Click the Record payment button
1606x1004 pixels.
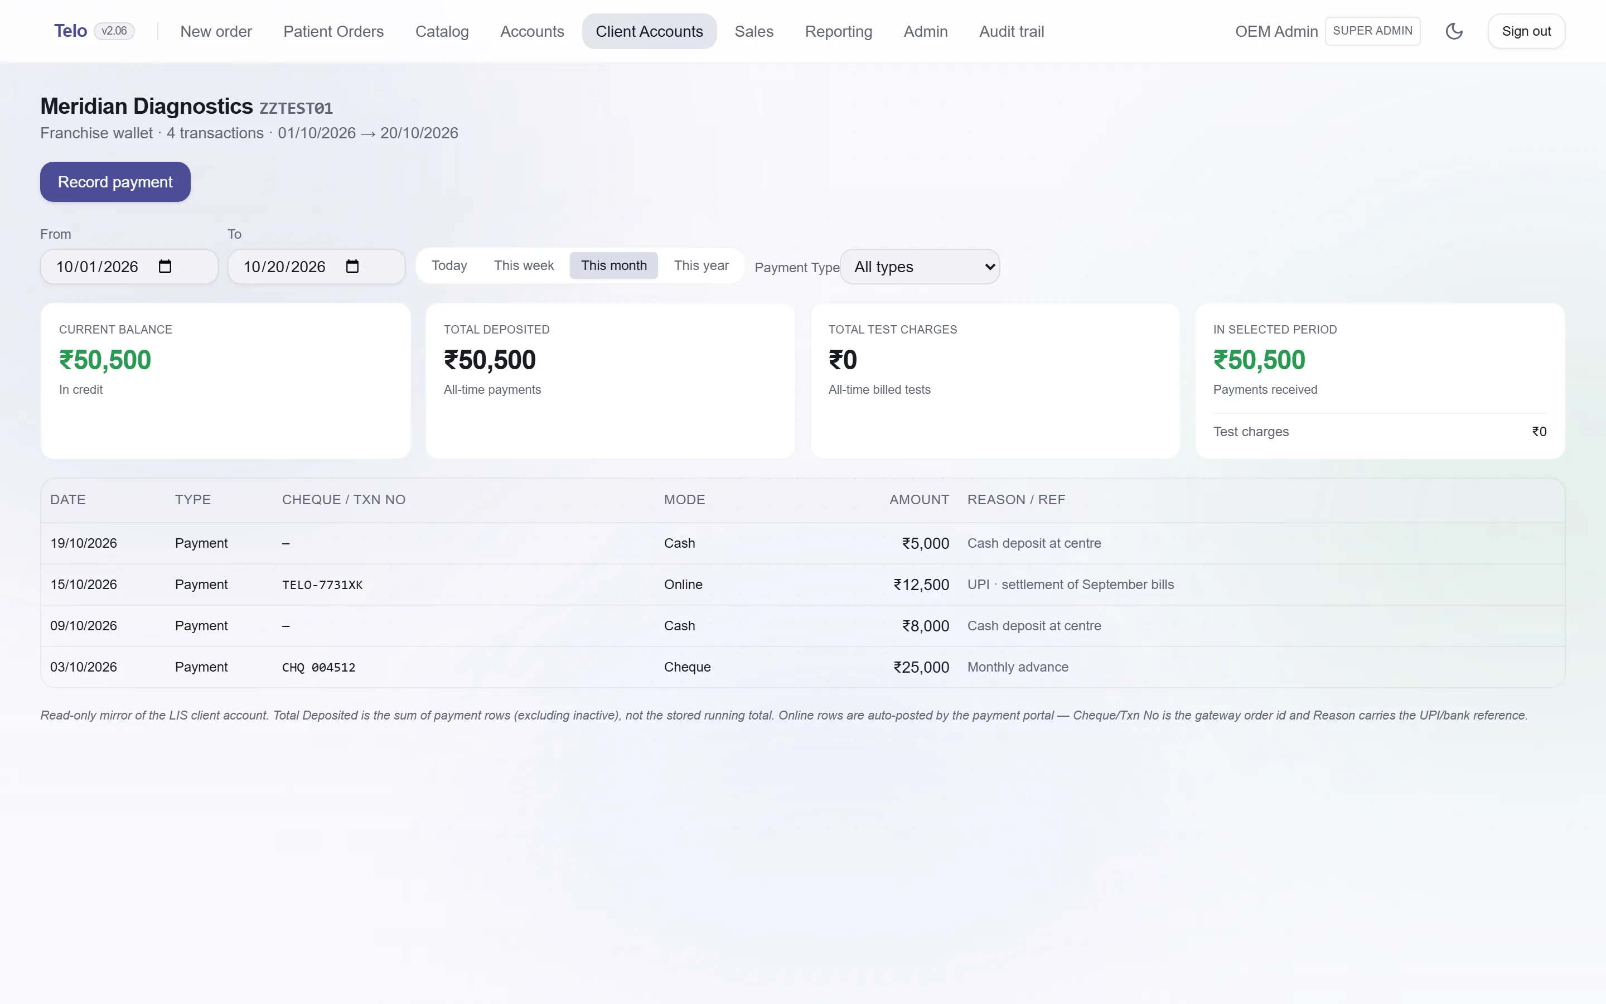coord(115,182)
